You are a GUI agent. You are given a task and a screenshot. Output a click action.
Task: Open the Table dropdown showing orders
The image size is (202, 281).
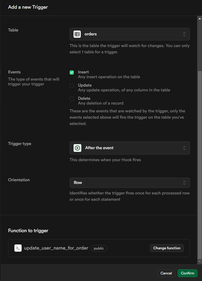(x=130, y=34)
